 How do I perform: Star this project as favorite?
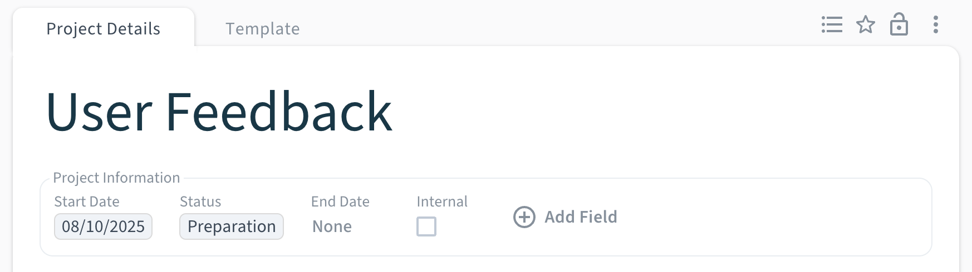pos(865,25)
